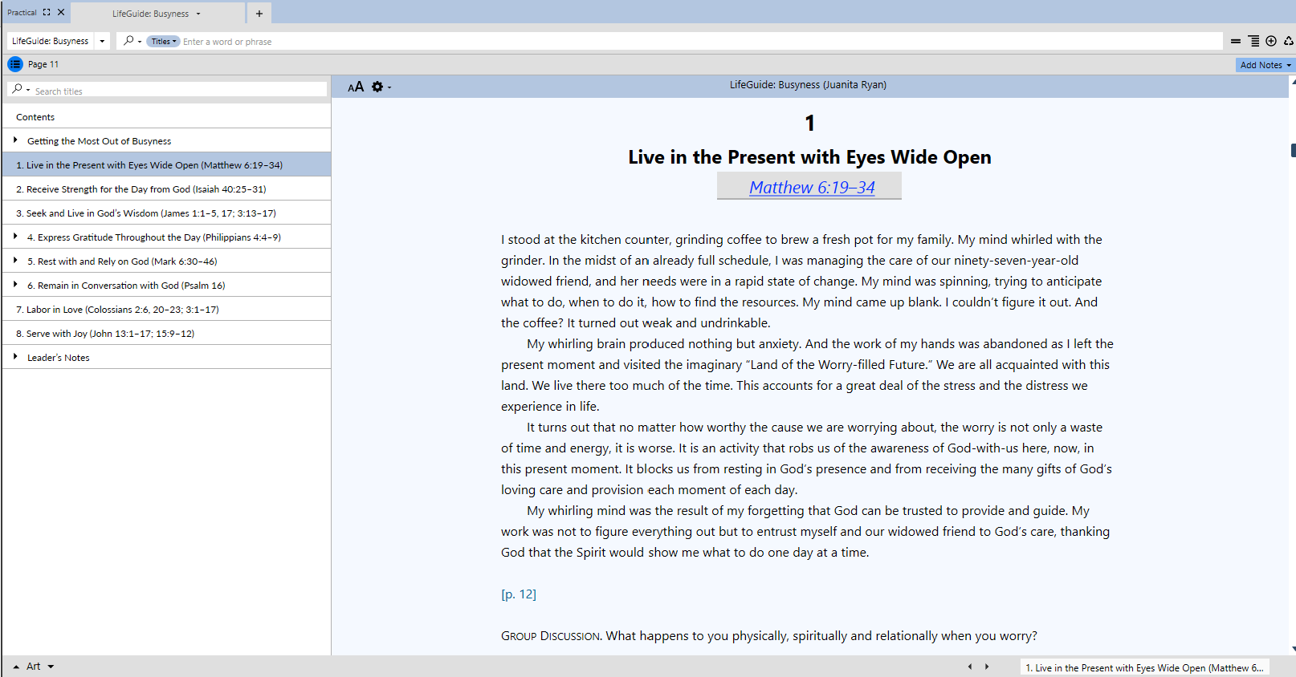1296x677 pixels.
Task: Open chapter 3 Seek and Live in God's Wisdom
Action: pyautogui.click(x=166, y=213)
